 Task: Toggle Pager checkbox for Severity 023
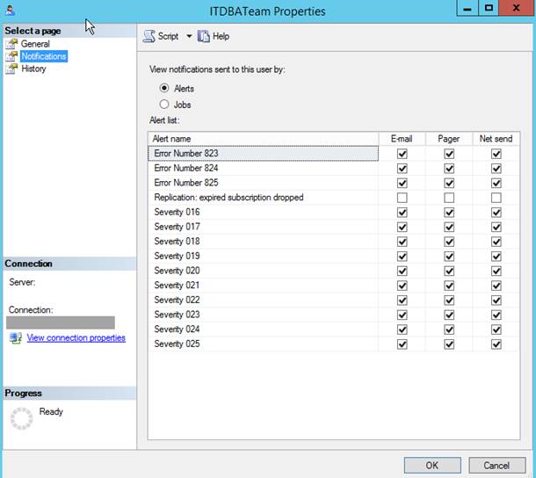[449, 315]
